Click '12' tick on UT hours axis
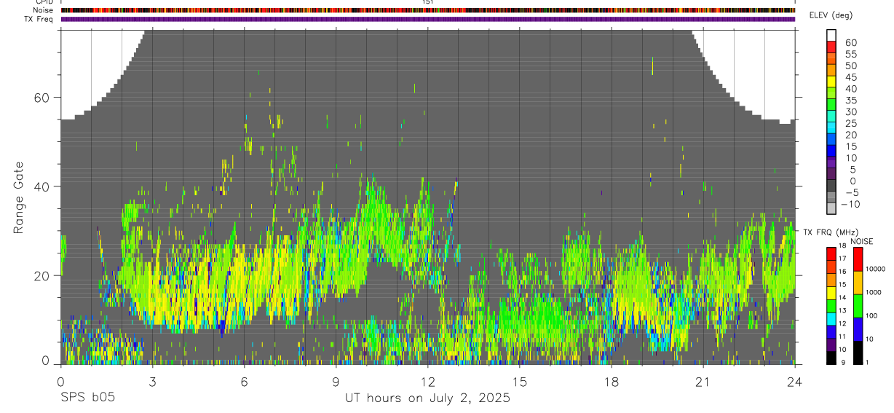Viewport: 894px width, 413px height. coord(428,381)
